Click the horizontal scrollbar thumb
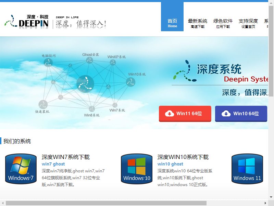Screen dimensions: 274x206 pos(106,203)
